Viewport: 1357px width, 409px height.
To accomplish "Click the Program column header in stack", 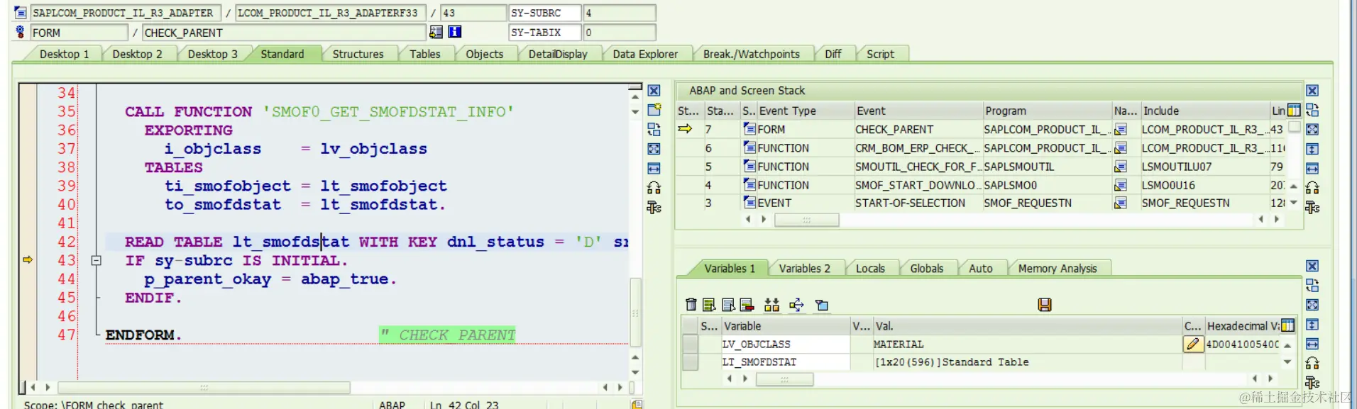I will 1047,111.
